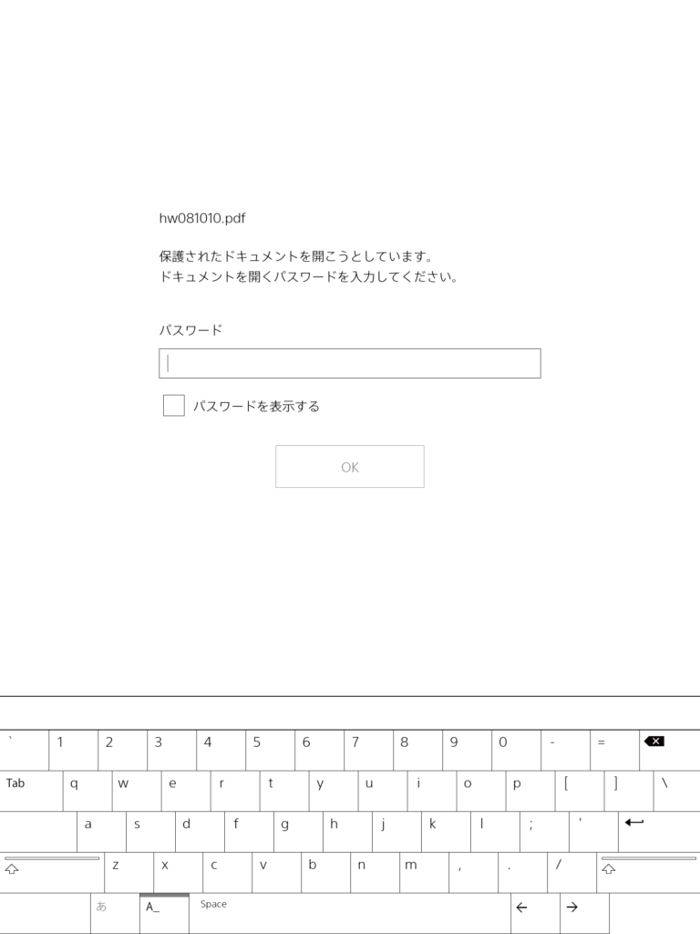Tap the left arrow cursor key
The height and width of the screenshot is (934, 700).
point(535,913)
